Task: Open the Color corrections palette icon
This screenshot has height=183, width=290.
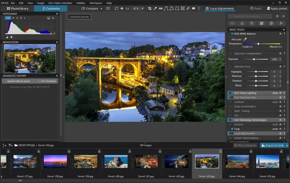Action: 242,23
